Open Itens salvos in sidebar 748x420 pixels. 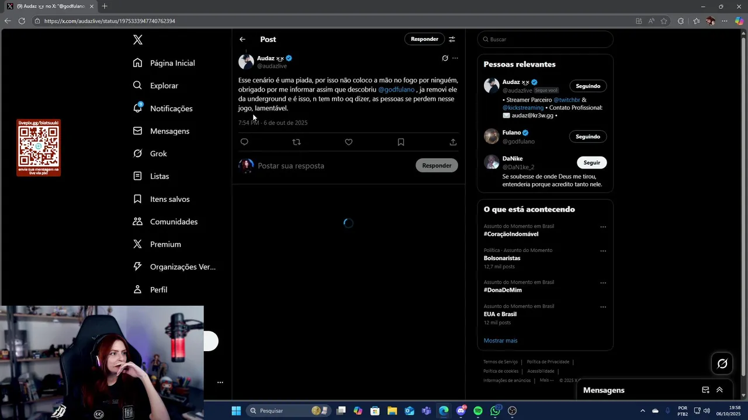[x=161, y=199]
